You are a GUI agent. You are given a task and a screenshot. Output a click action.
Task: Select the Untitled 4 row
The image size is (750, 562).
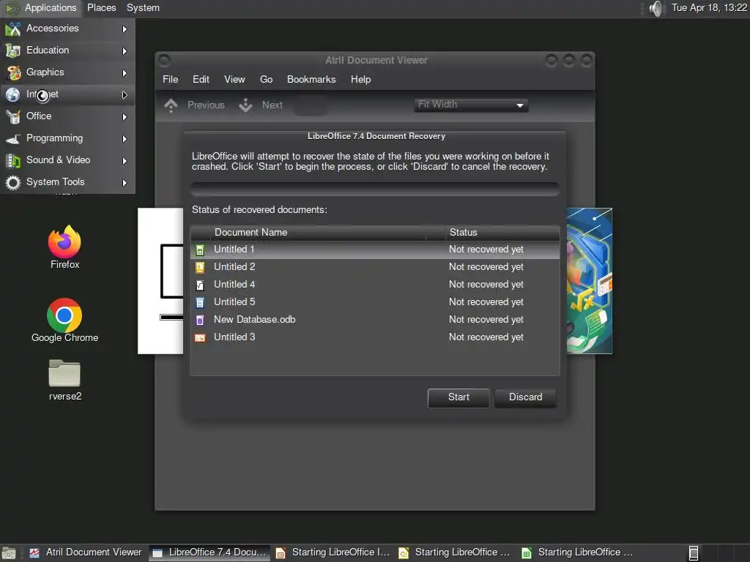tap(375, 285)
